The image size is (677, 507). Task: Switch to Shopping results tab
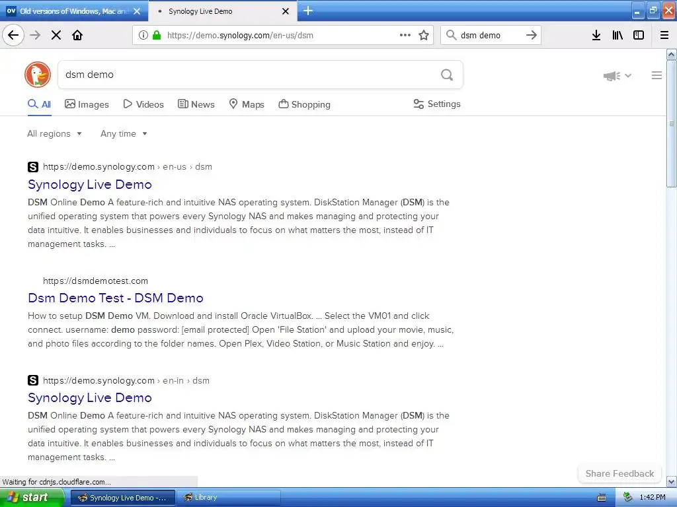point(304,104)
